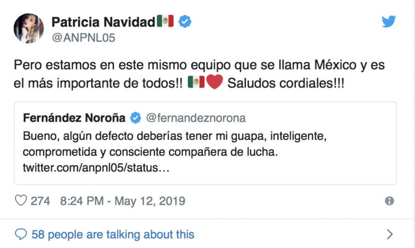Click Fernández Noroña's verified badge
The height and width of the screenshot is (248, 415).
(x=135, y=118)
